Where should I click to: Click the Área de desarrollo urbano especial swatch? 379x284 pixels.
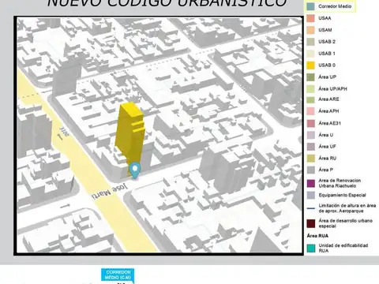[310, 223]
